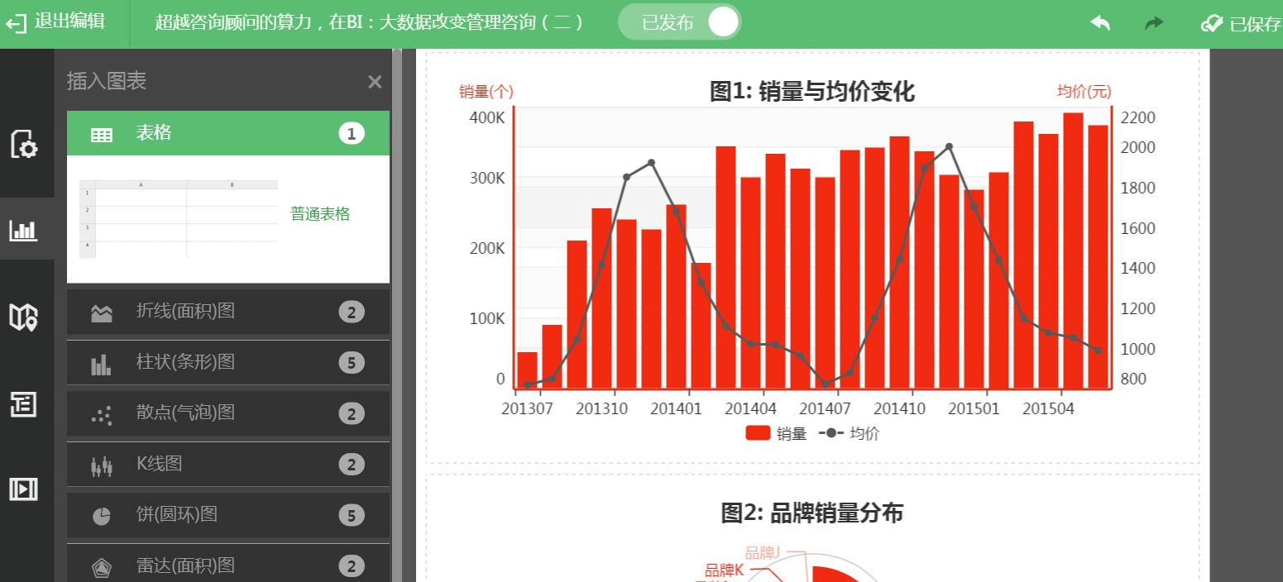
Task: Click the 折线(面积)图 area chart icon
Action: point(101,313)
